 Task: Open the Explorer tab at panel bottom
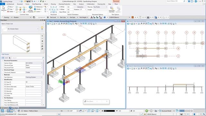5,108
